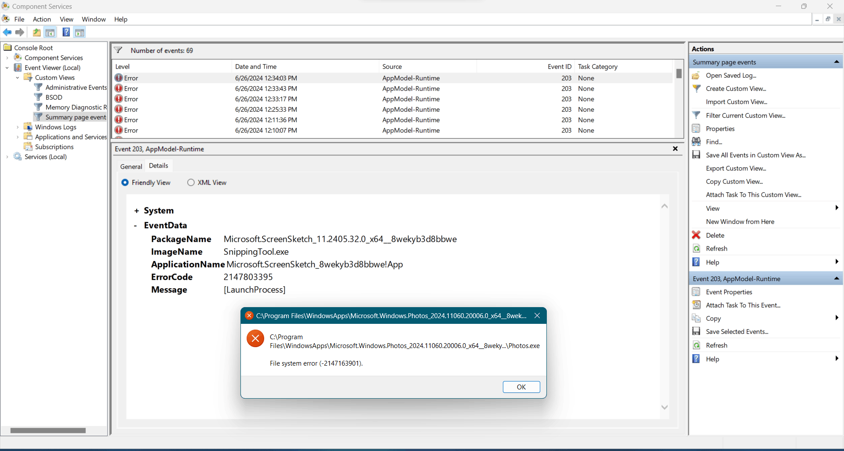Image resolution: width=844 pixels, height=451 pixels.
Task: Select the XML View radio button
Action: [x=191, y=183]
